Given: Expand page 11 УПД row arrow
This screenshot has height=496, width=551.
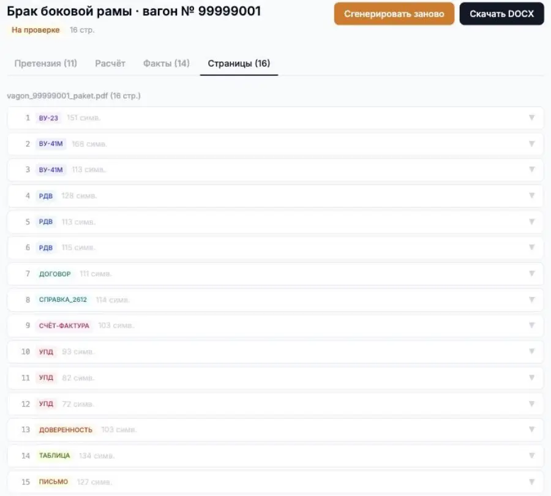Looking at the screenshot, I should pos(531,378).
